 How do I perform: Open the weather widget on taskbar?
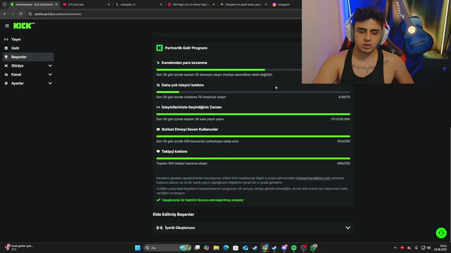(x=19, y=248)
